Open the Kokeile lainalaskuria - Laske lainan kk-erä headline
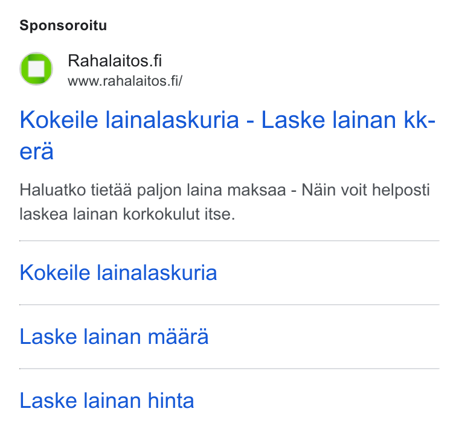This screenshot has height=432, width=459. 228,135
